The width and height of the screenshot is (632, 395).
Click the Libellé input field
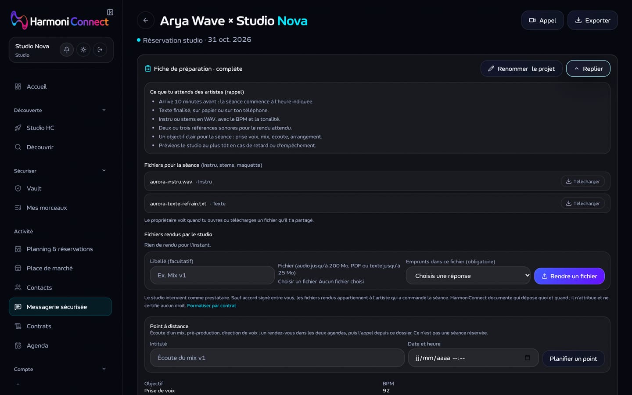[x=212, y=275]
